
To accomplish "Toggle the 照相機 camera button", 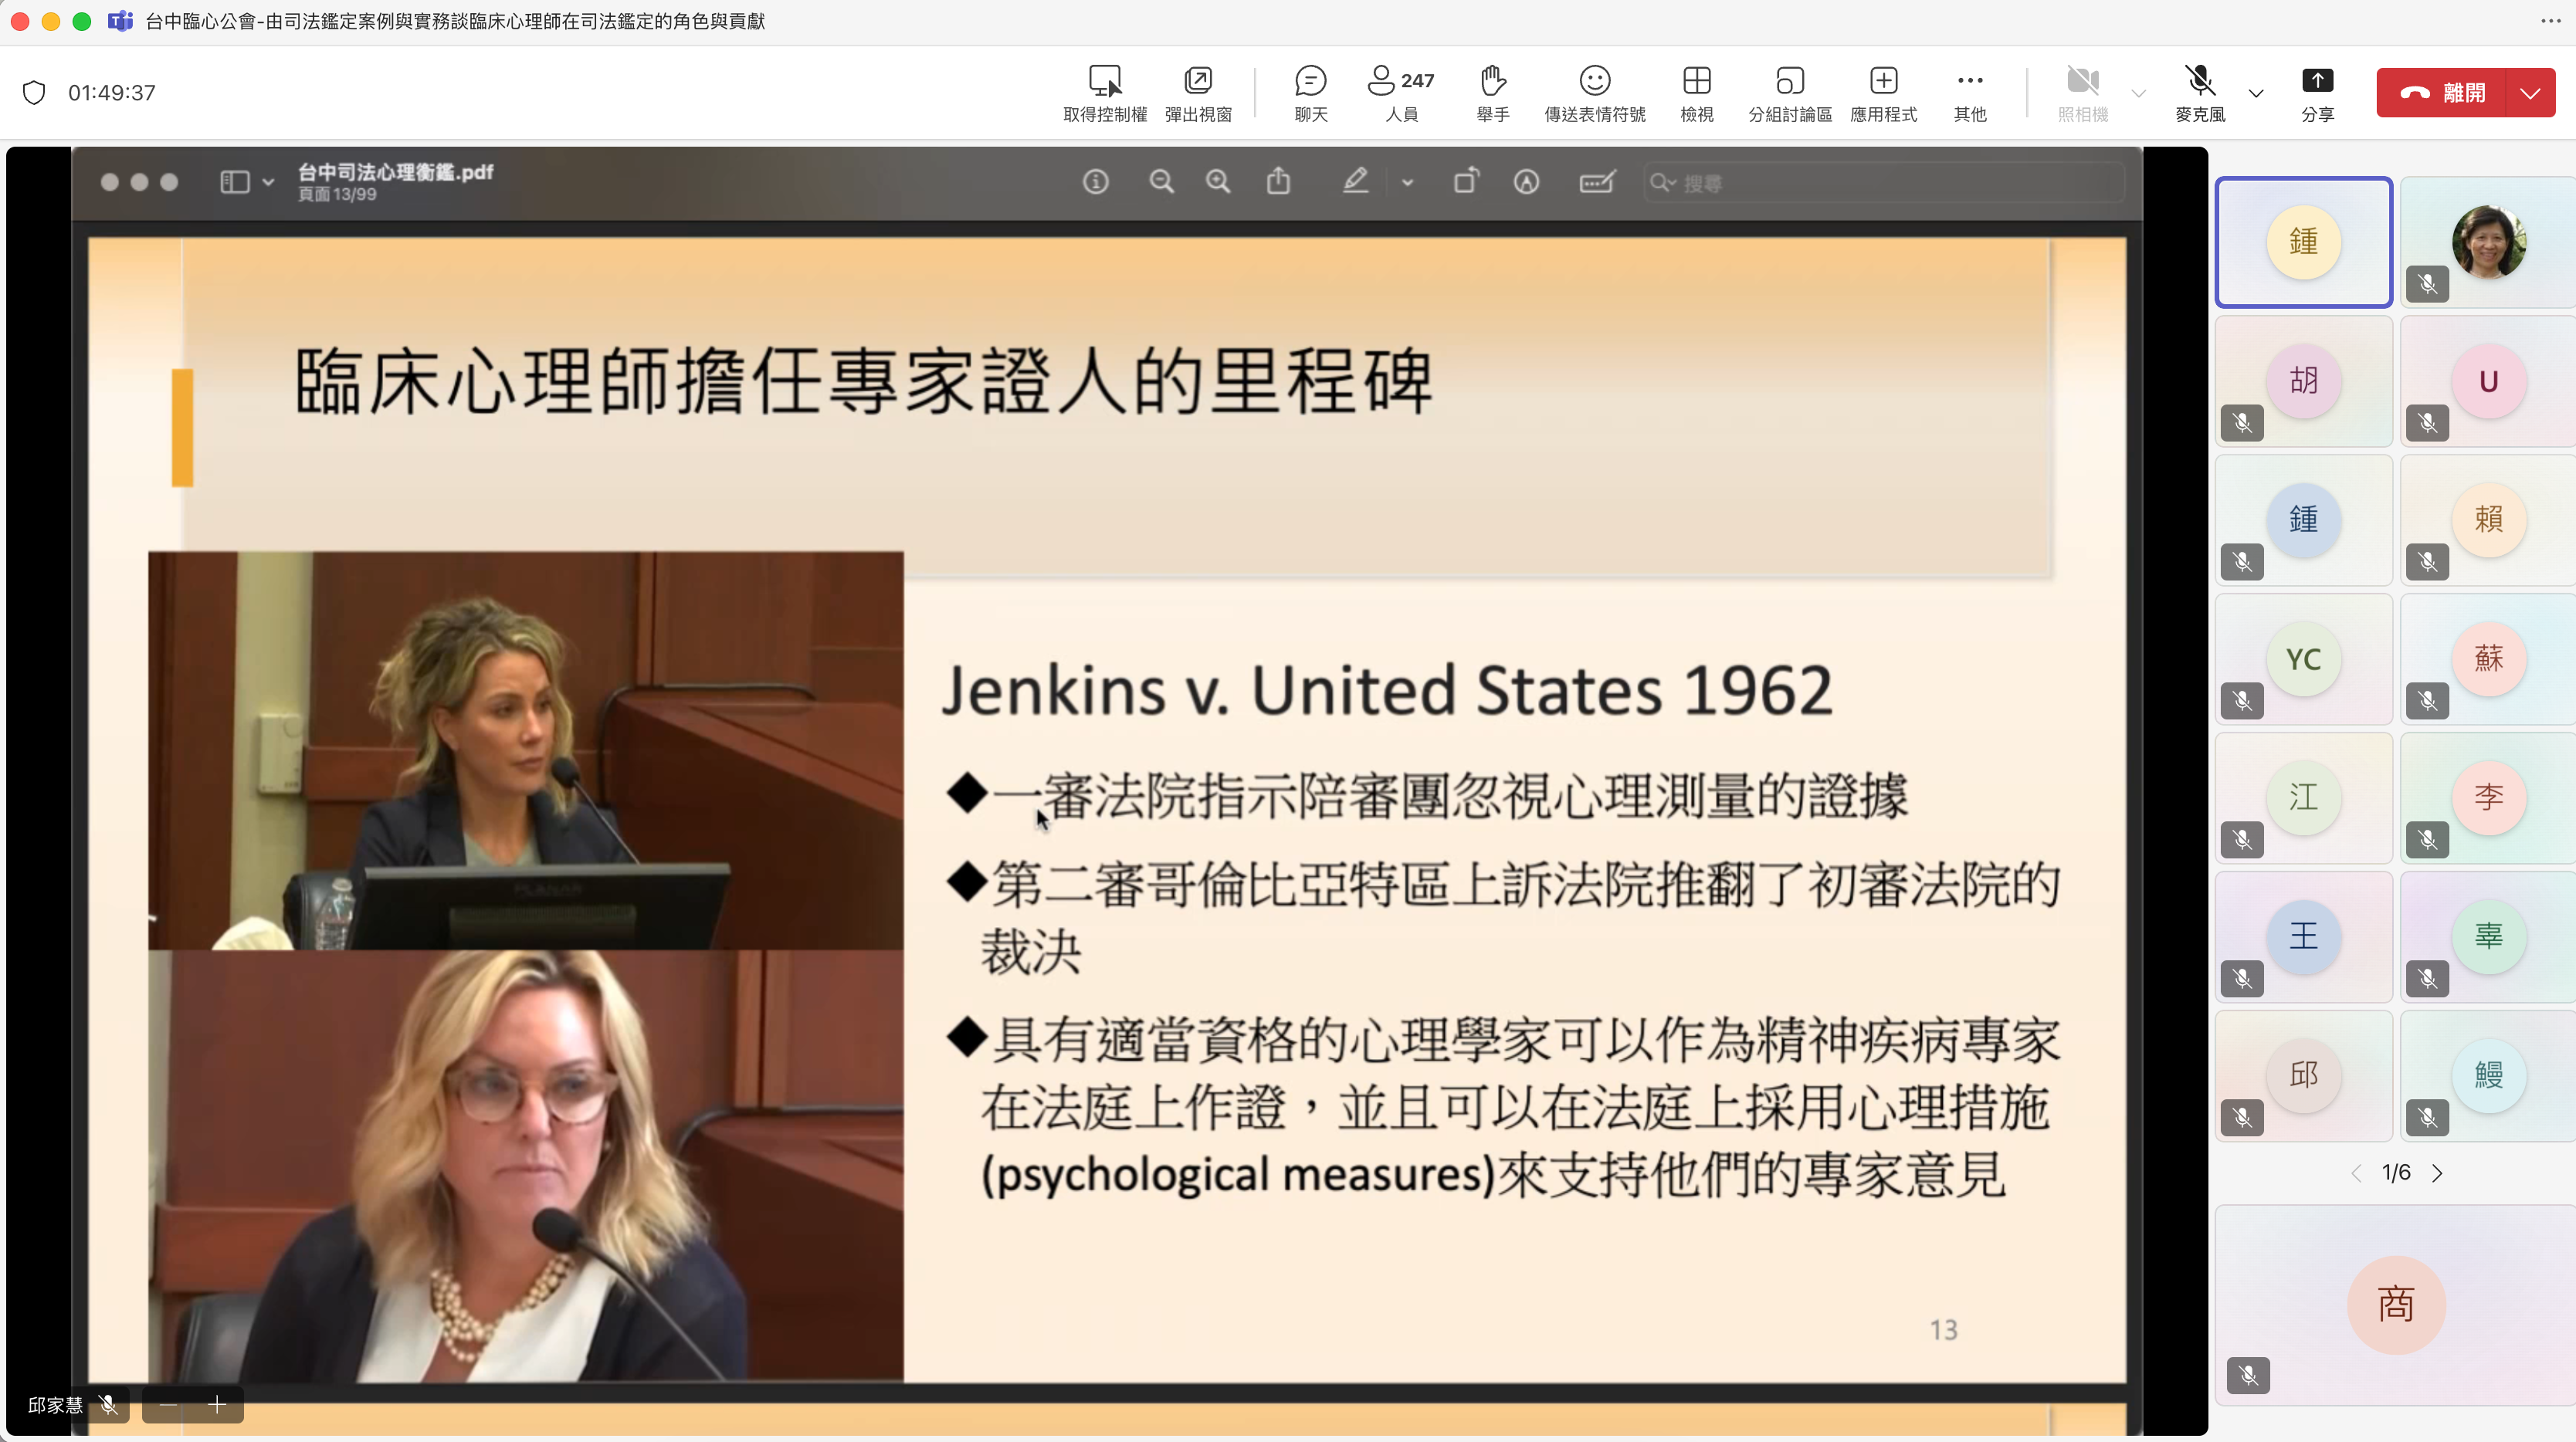I will click(x=2082, y=93).
